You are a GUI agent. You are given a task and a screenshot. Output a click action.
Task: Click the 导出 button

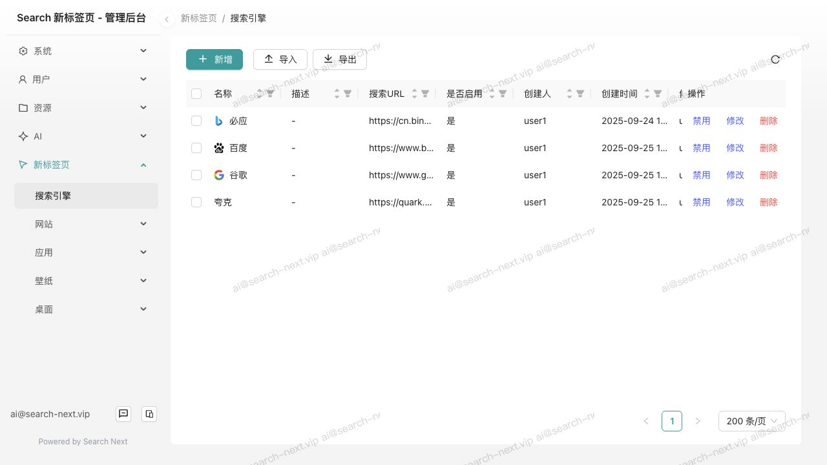pyautogui.click(x=340, y=59)
